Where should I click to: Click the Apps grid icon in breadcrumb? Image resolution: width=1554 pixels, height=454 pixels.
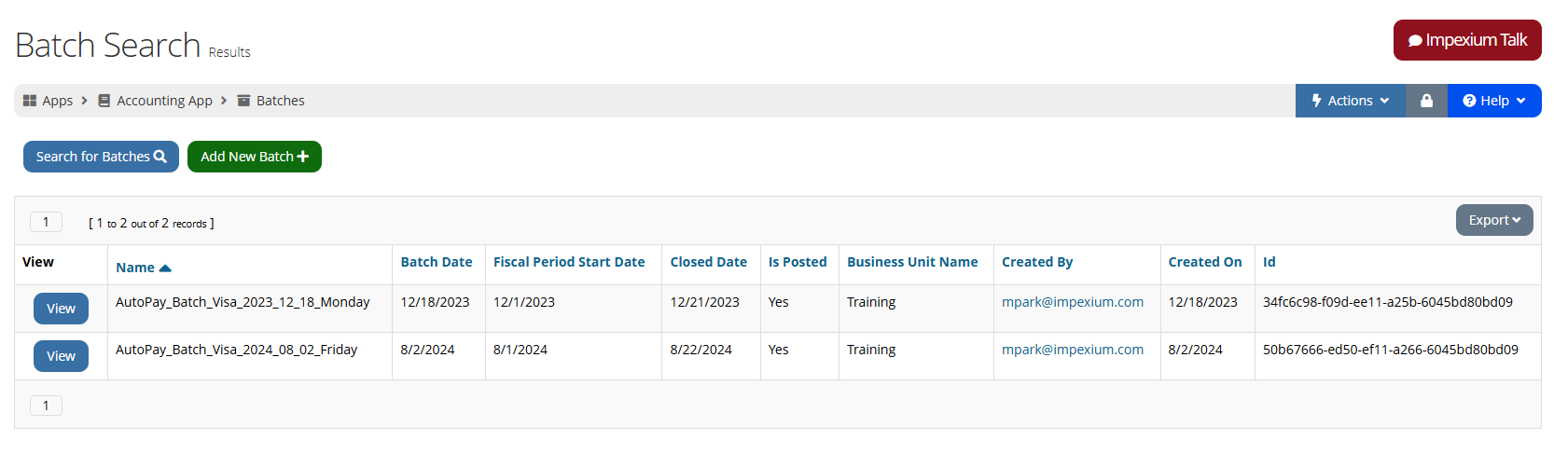click(30, 101)
